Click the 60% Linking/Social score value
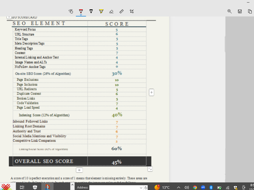This screenshot has height=190, width=254. click(x=117, y=148)
